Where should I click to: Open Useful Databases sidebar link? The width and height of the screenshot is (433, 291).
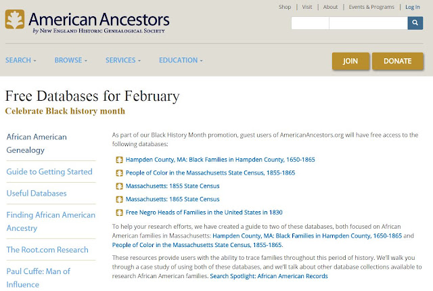coord(37,194)
